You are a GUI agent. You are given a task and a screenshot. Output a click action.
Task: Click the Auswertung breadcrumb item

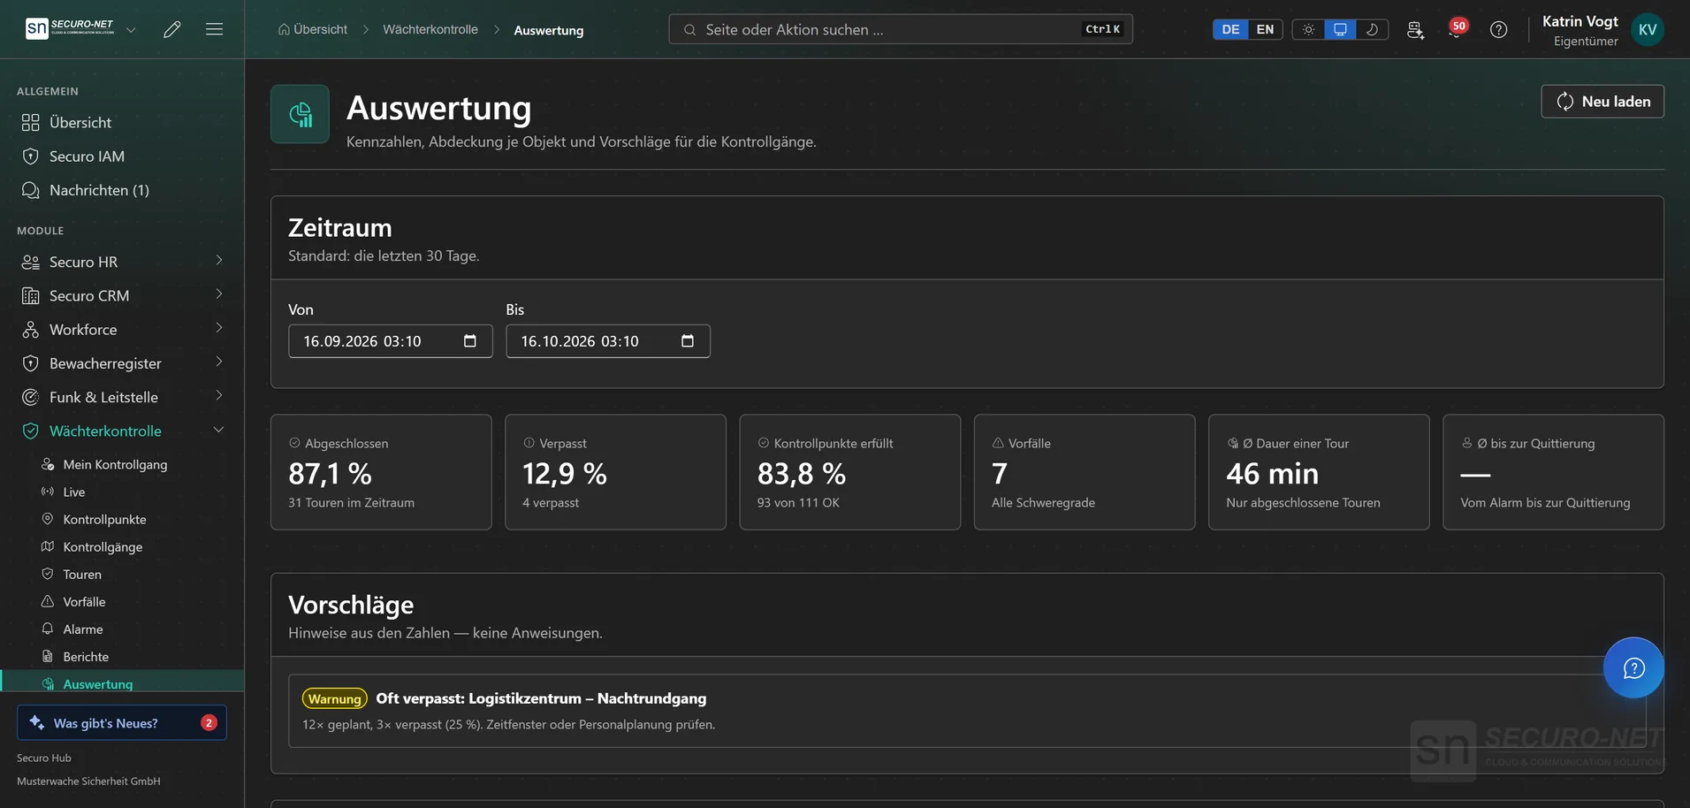click(x=548, y=30)
